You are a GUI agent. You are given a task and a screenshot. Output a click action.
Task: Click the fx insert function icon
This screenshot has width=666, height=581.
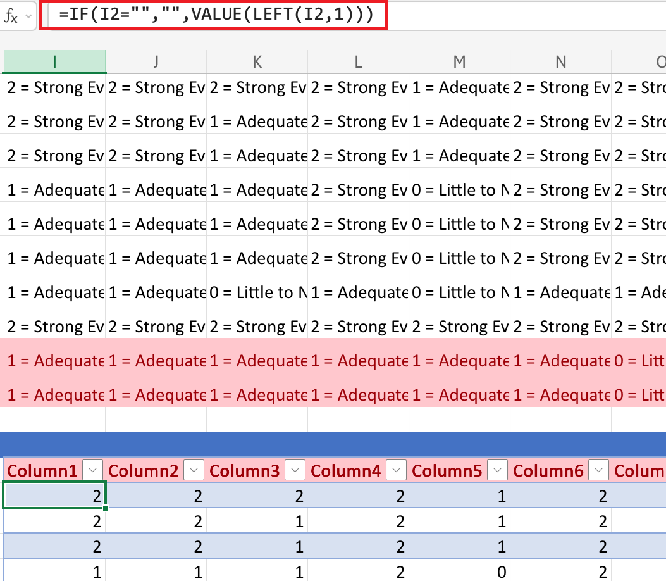[x=11, y=16]
